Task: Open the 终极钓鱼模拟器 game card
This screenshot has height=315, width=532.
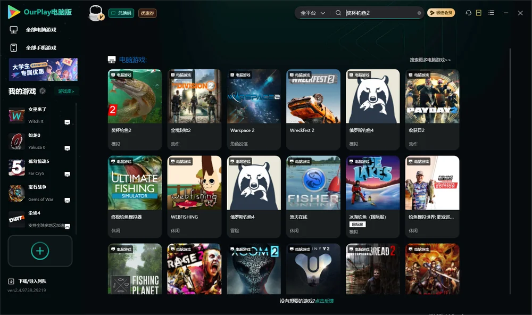Action: (x=135, y=196)
